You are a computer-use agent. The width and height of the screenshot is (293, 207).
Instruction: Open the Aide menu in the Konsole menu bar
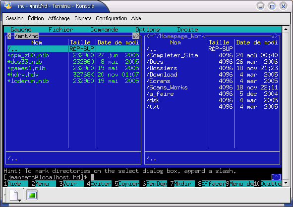pos(136,18)
